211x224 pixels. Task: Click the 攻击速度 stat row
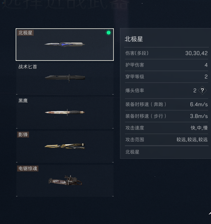(166, 128)
